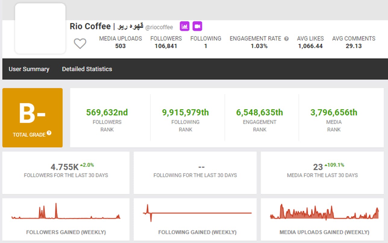Click the 2.0% followers growth indicator
This screenshot has width=388, height=243.
coord(87,165)
